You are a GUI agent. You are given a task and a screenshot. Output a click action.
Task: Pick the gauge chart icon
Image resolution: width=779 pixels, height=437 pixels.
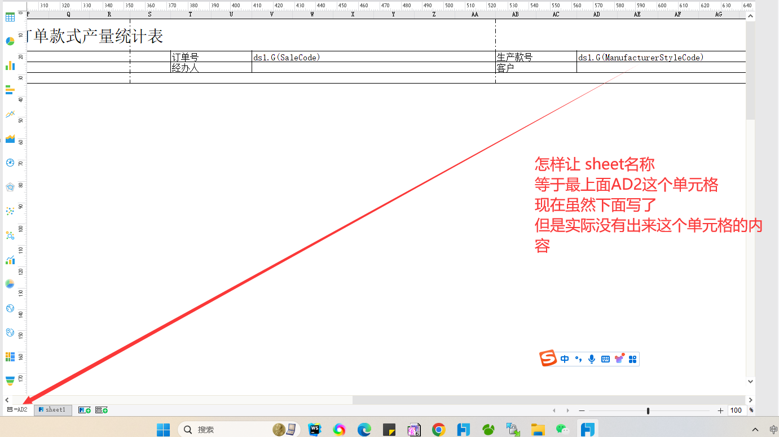pos(10,163)
